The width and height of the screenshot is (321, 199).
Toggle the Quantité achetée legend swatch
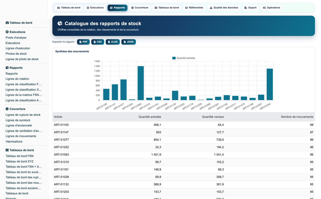[x=174, y=58]
